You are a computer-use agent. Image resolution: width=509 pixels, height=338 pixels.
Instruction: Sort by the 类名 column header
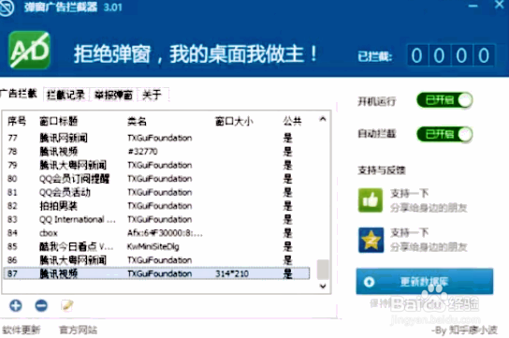137,122
